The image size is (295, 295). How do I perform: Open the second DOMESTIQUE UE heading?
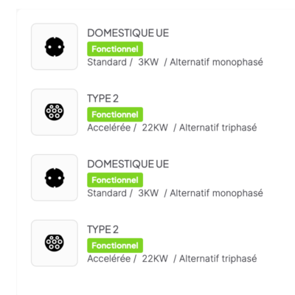pos(128,164)
